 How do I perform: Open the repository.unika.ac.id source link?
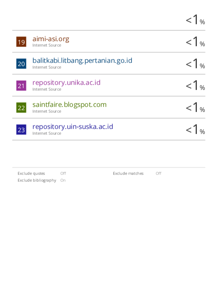click(66, 83)
